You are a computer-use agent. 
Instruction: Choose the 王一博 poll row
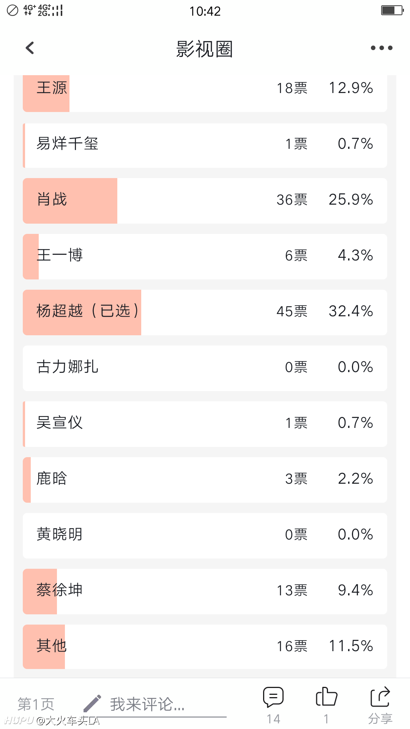pyautogui.click(x=205, y=257)
